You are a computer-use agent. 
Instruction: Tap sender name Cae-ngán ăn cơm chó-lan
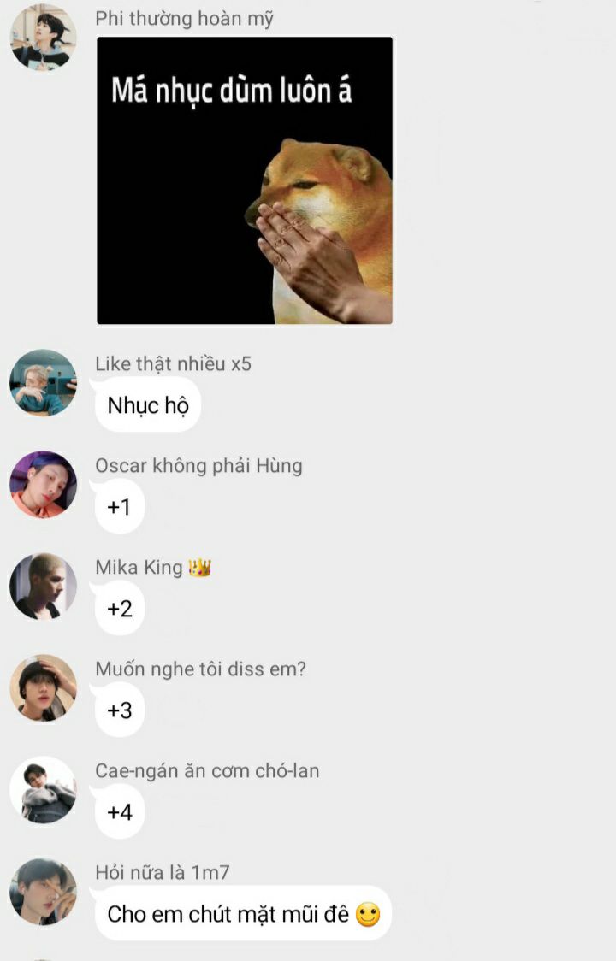207,771
